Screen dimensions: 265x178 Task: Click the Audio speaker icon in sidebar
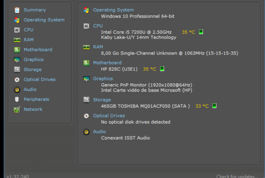tap(17, 90)
